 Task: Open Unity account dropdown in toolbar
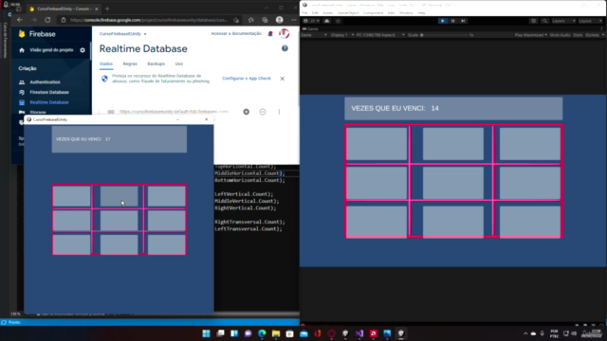click(x=312, y=21)
